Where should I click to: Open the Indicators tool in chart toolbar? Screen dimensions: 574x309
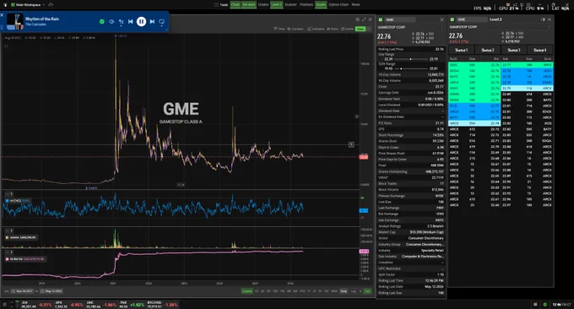pos(316,29)
